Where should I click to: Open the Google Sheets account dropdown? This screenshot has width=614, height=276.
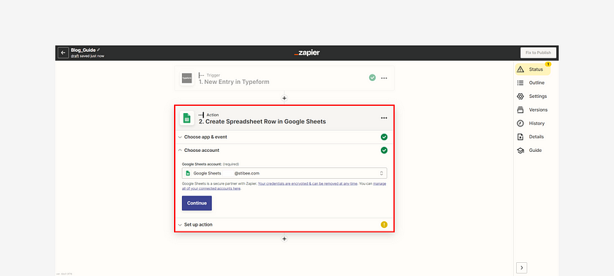coord(284,173)
